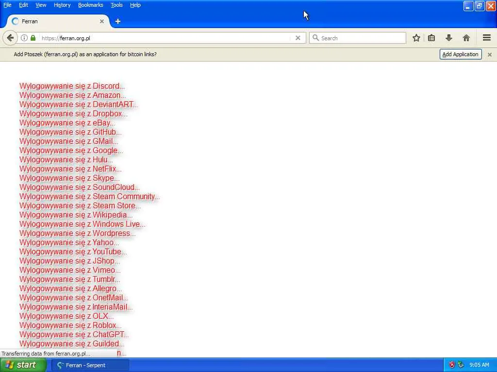Select Ferran - Serpent taskbar button
This screenshot has width=497, height=372.
90,365
